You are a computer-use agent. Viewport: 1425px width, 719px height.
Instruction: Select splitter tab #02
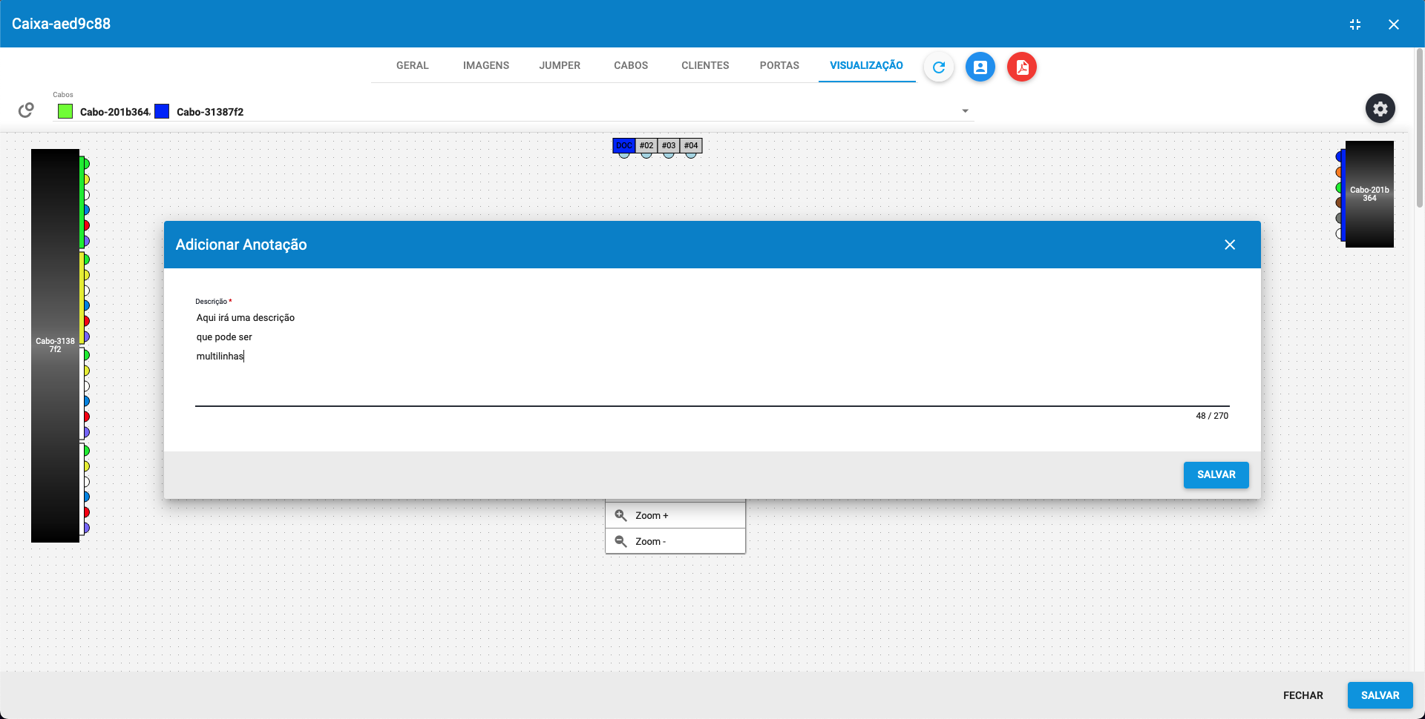(x=646, y=145)
